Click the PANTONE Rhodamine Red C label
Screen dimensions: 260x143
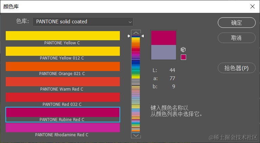point(62,135)
